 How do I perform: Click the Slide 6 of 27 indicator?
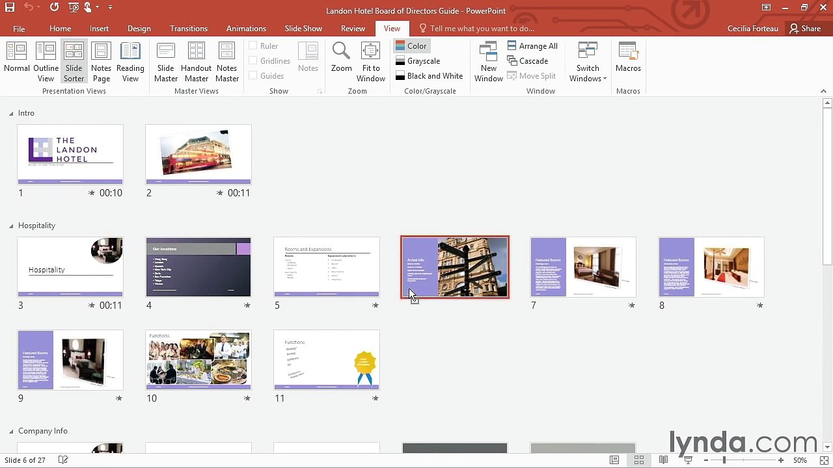(x=25, y=460)
